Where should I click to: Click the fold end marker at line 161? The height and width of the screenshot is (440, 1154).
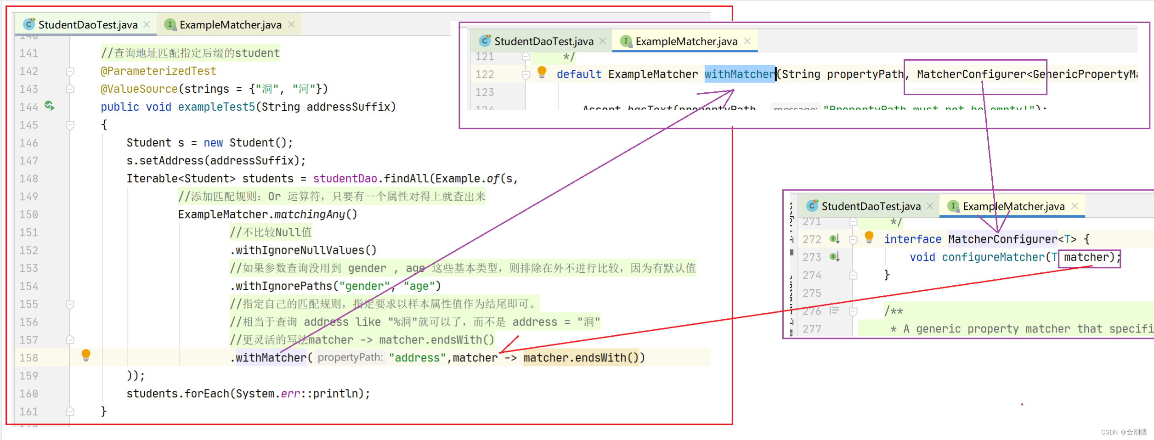70,411
